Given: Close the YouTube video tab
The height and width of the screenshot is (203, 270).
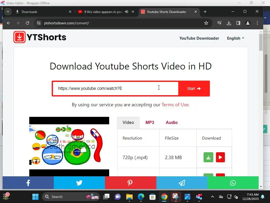Looking at the screenshot, I should (133, 12).
